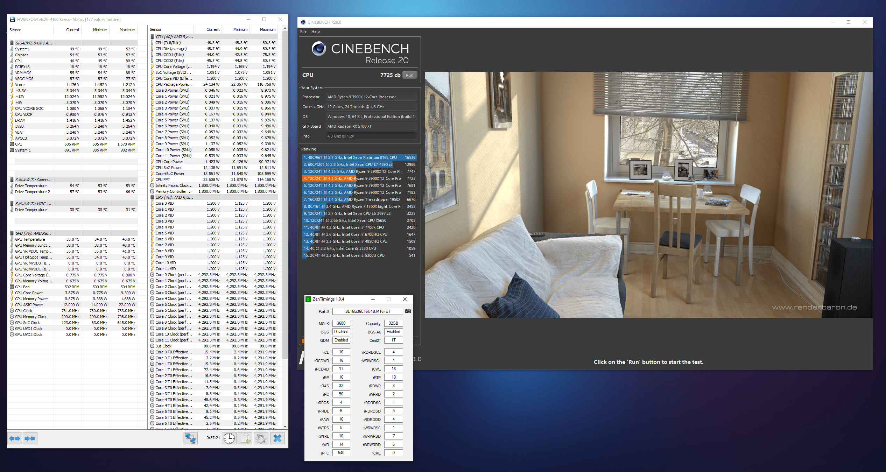Image resolution: width=886 pixels, height=472 pixels.
Task: Select ranking entry 1 Intel Xeon Platinum 8168
Action: click(x=359, y=157)
